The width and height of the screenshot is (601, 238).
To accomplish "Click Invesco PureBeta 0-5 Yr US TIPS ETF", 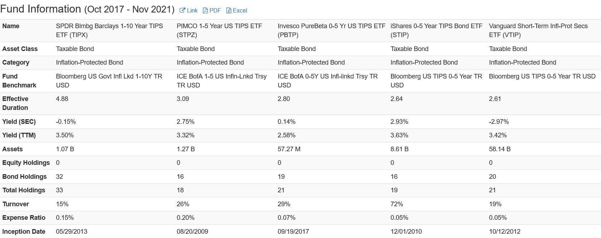I will tap(331, 30).
